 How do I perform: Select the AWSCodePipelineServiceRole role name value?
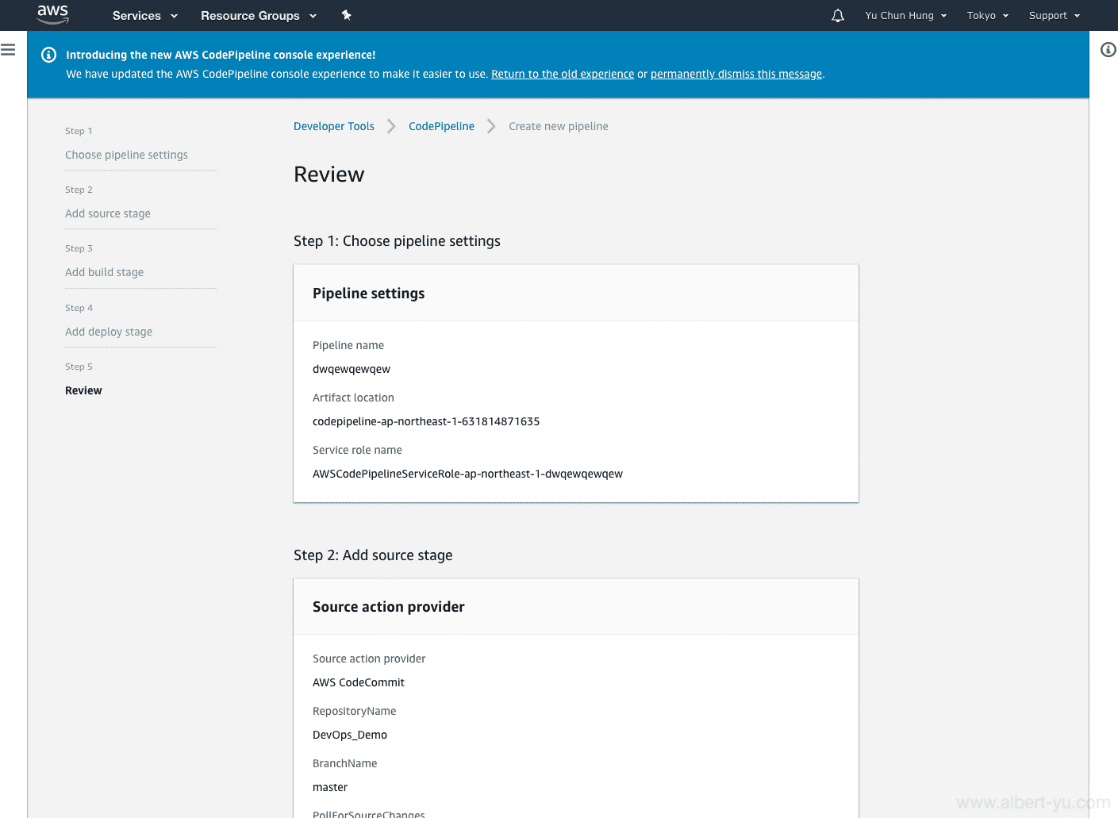467,474
